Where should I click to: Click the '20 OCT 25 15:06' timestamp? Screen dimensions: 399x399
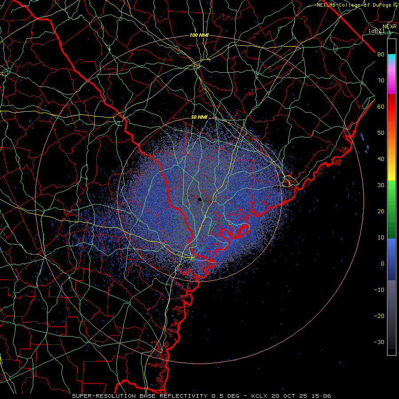click(x=301, y=396)
